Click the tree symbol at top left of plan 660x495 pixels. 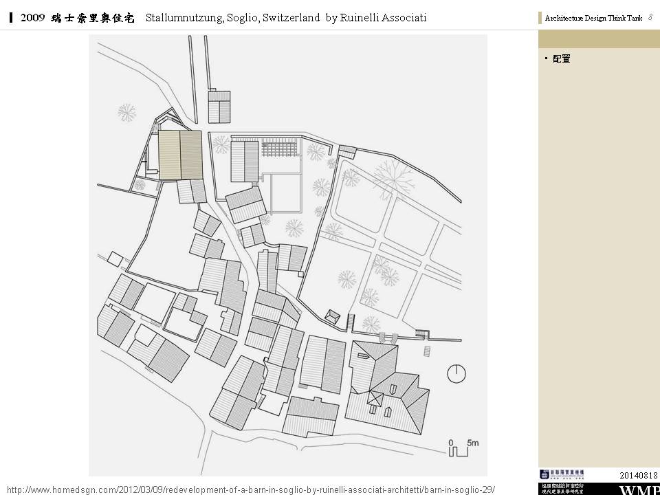click(126, 111)
